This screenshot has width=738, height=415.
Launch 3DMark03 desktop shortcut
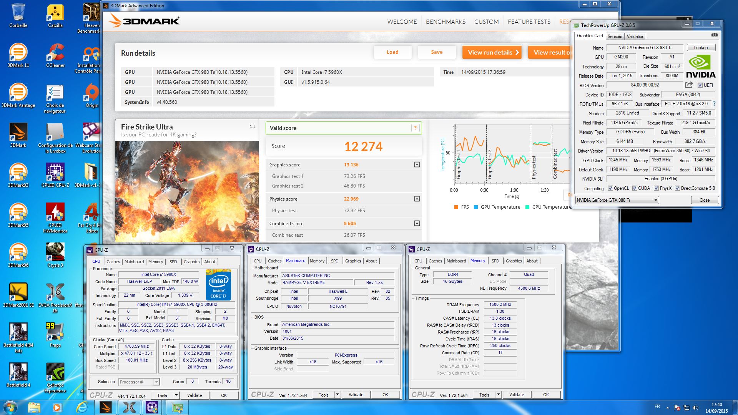pyautogui.click(x=18, y=175)
